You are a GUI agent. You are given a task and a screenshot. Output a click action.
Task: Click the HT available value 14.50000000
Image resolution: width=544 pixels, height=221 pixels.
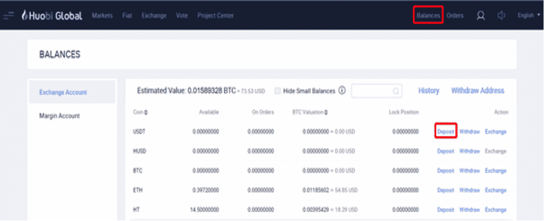204,210
